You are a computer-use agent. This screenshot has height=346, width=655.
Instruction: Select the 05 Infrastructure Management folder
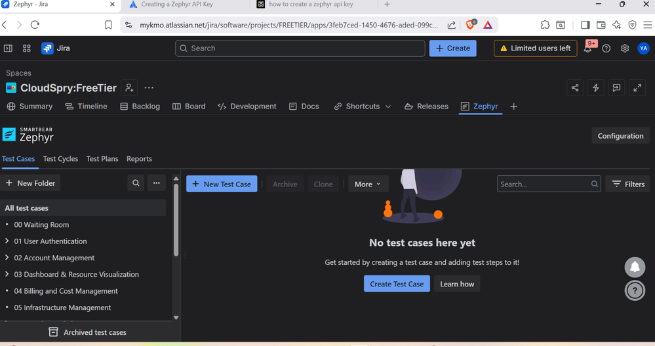tap(62, 307)
